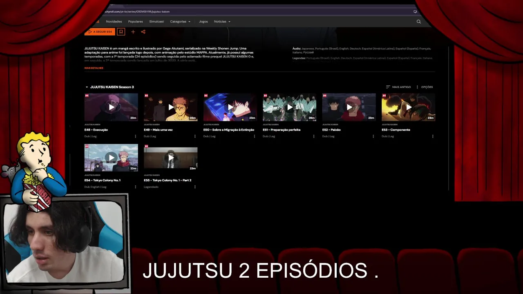This screenshot has height=294, width=523.
Task: Open the Populares menu item
Action: [136, 22]
